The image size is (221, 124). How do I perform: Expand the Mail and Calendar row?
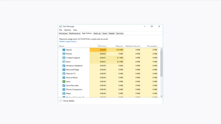pos(60,97)
